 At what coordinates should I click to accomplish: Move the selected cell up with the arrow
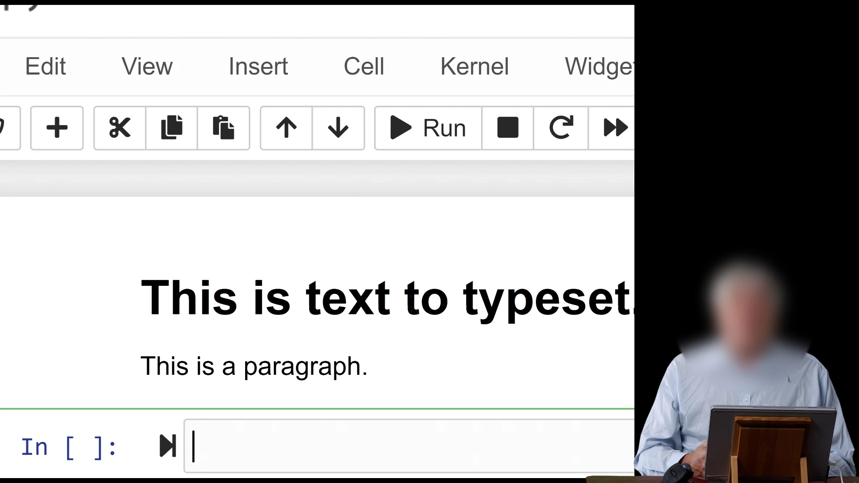click(x=286, y=128)
